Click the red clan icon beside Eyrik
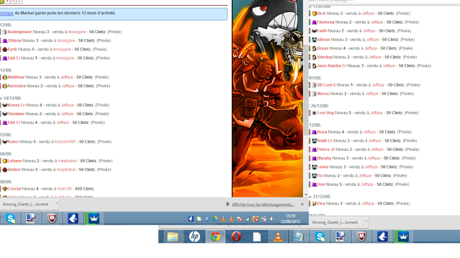 (5, 49)
